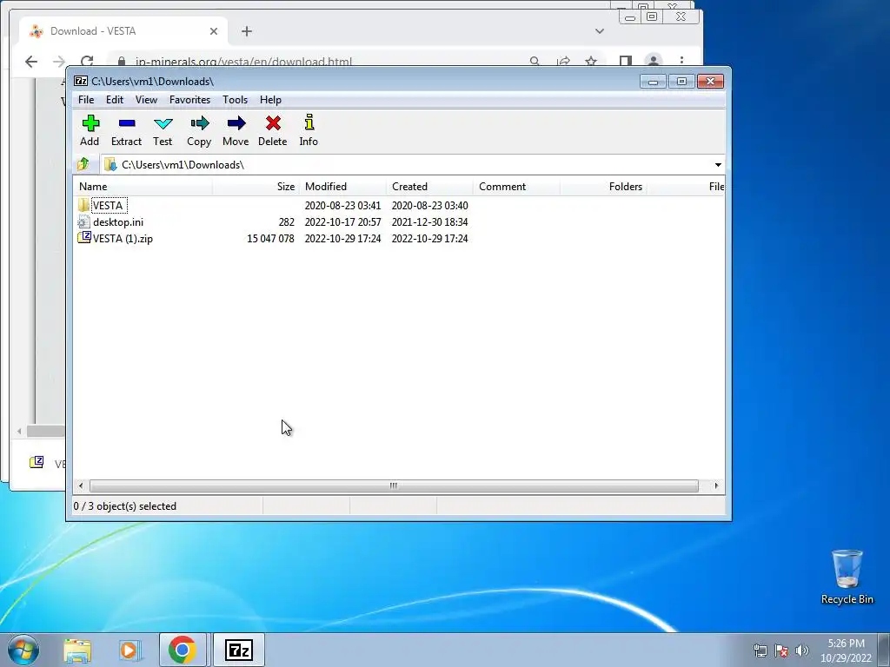The height and width of the screenshot is (667, 890).
Task: Go up one folder level
Action: coord(83,164)
